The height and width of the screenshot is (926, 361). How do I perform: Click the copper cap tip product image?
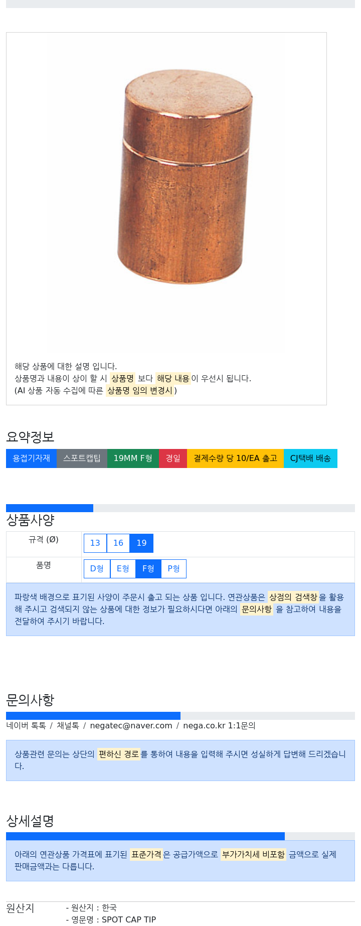pos(185,177)
